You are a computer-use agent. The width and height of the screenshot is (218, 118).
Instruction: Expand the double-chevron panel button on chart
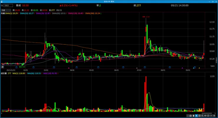[2, 67]
